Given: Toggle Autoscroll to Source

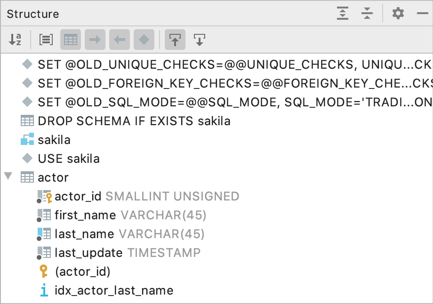Looking at the screenshot, I should (x=175, y=40).
